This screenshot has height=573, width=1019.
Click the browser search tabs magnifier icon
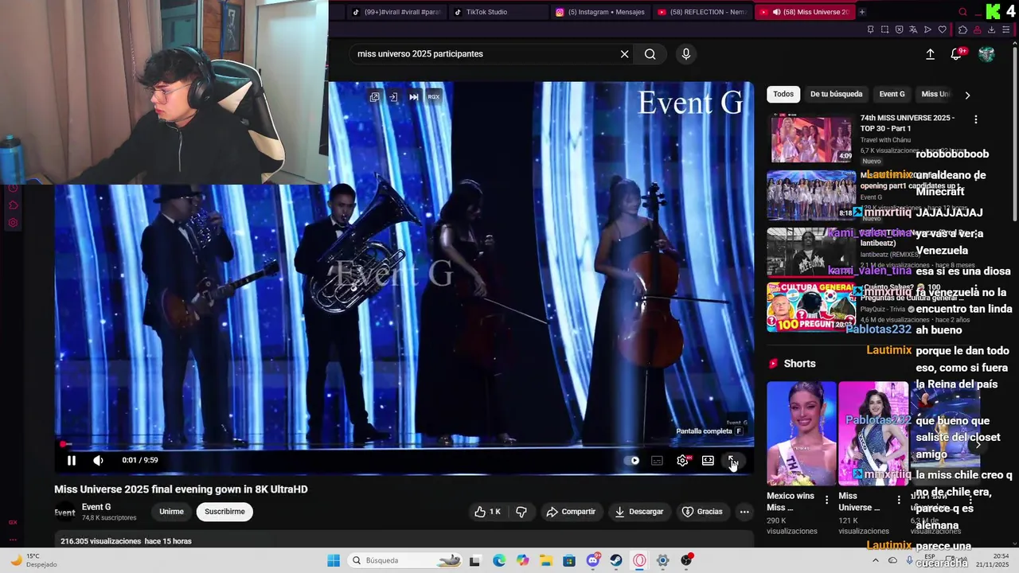pos(962,12)
